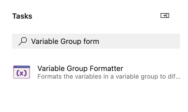Place cursor at end of search query

pyautogui.click(x=99, y=41)
